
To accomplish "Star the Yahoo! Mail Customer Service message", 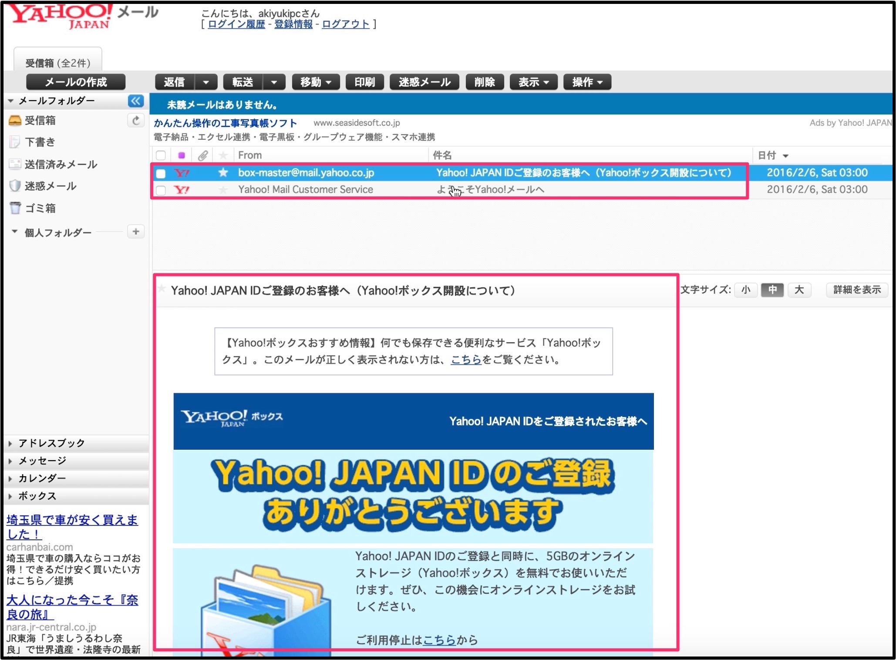I will pyautogui.click(x=223, y=190).
